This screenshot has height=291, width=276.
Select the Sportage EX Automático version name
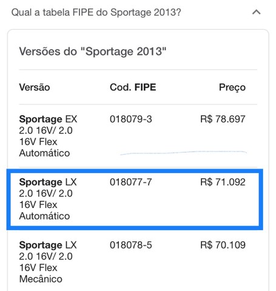click(x=48, y=136)
